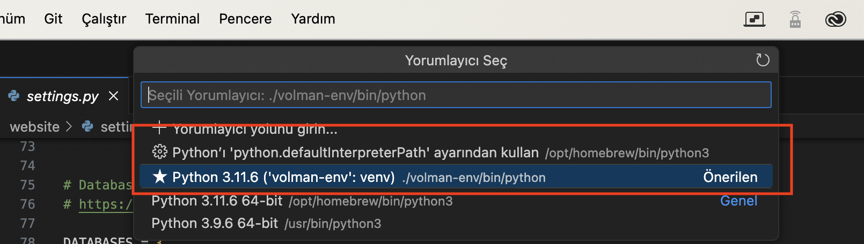The width and height of the screenshot is (864, 244).
Task: Close the settings.py editor tab
Action: click(113, 96)
